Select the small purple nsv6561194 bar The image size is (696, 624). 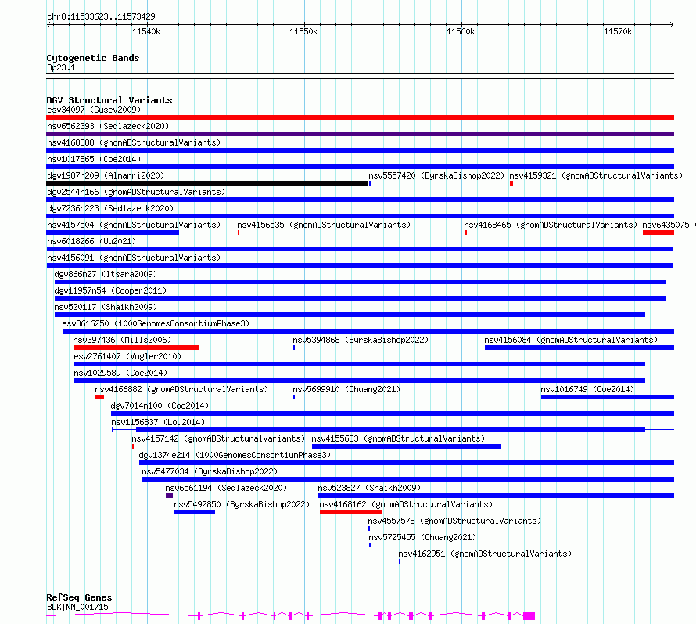click(169, 496)
